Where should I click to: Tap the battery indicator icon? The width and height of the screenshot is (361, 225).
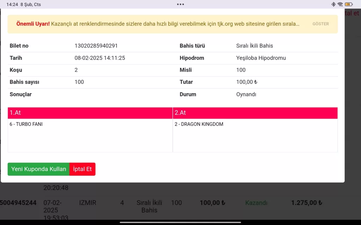348,4
